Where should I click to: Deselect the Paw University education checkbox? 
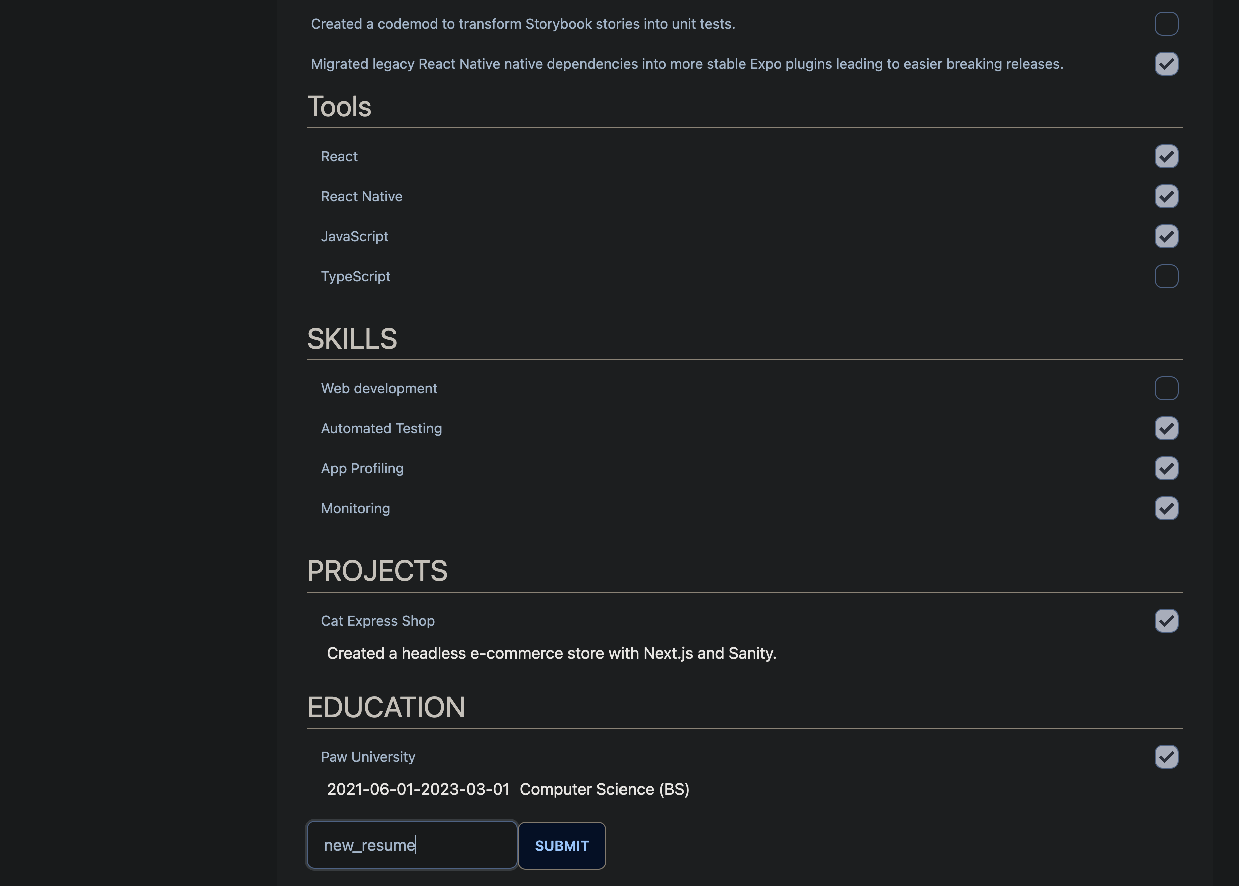pyautogui.click(x=1166, y=756)
